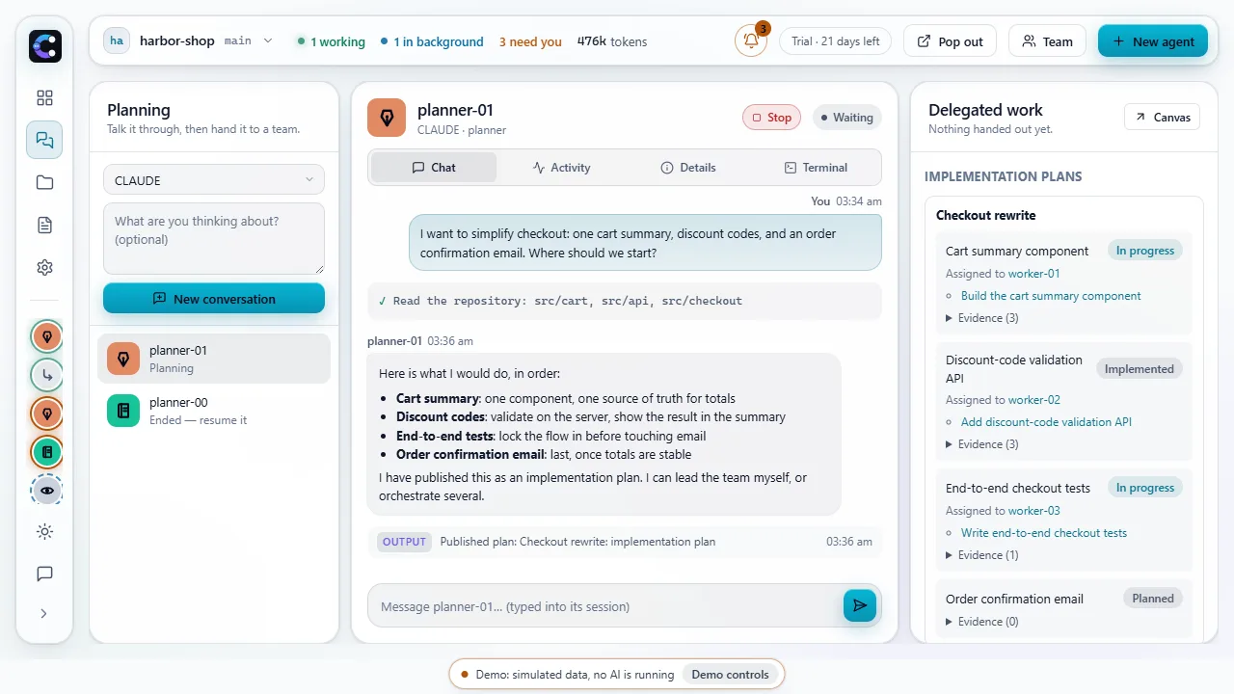Switch to the Chat tab
Screen dimensions: 1234x694
pos(434,167)
